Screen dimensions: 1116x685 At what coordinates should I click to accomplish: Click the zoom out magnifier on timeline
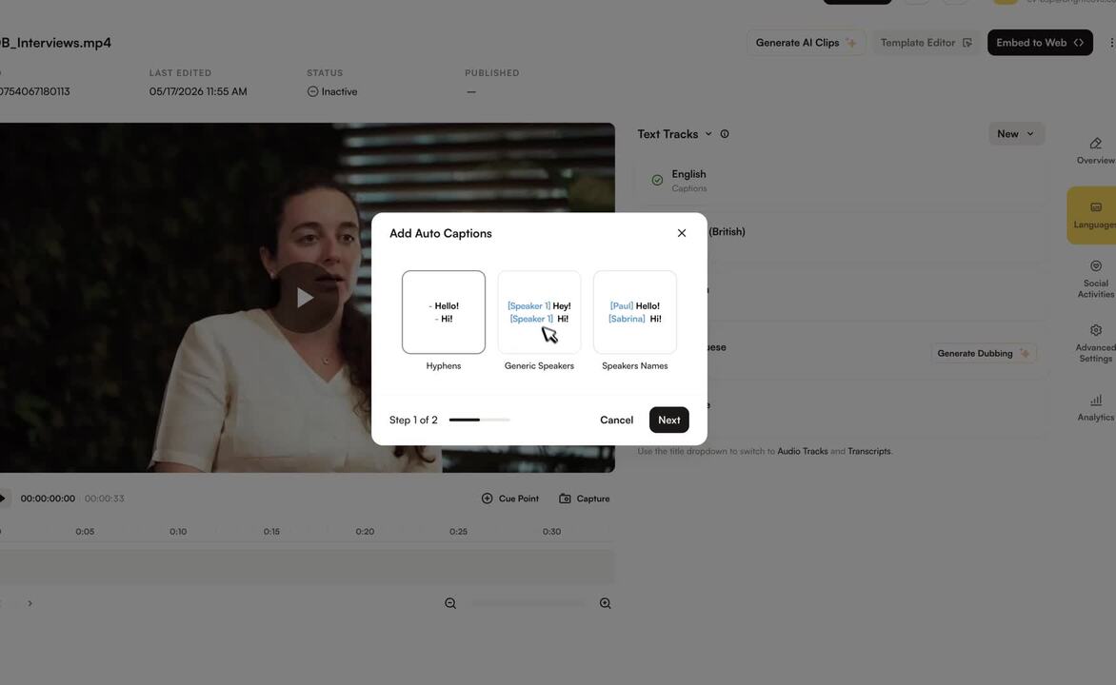pyautogui.click(x=450, y=603)
